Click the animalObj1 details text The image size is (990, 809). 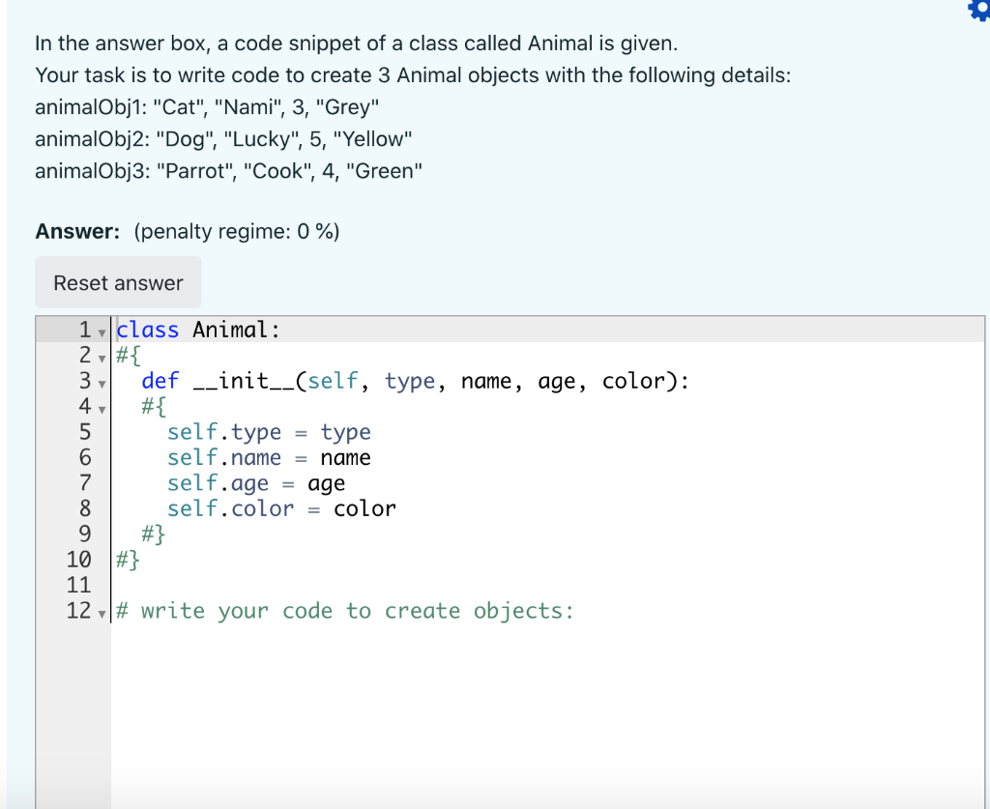point(207,106)
